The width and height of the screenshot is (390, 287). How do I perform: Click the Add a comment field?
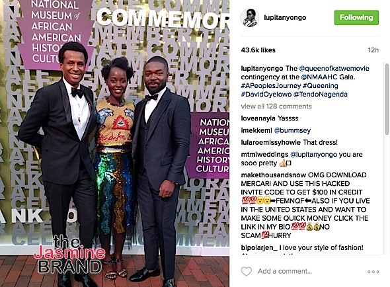click(x=285, y=271)
